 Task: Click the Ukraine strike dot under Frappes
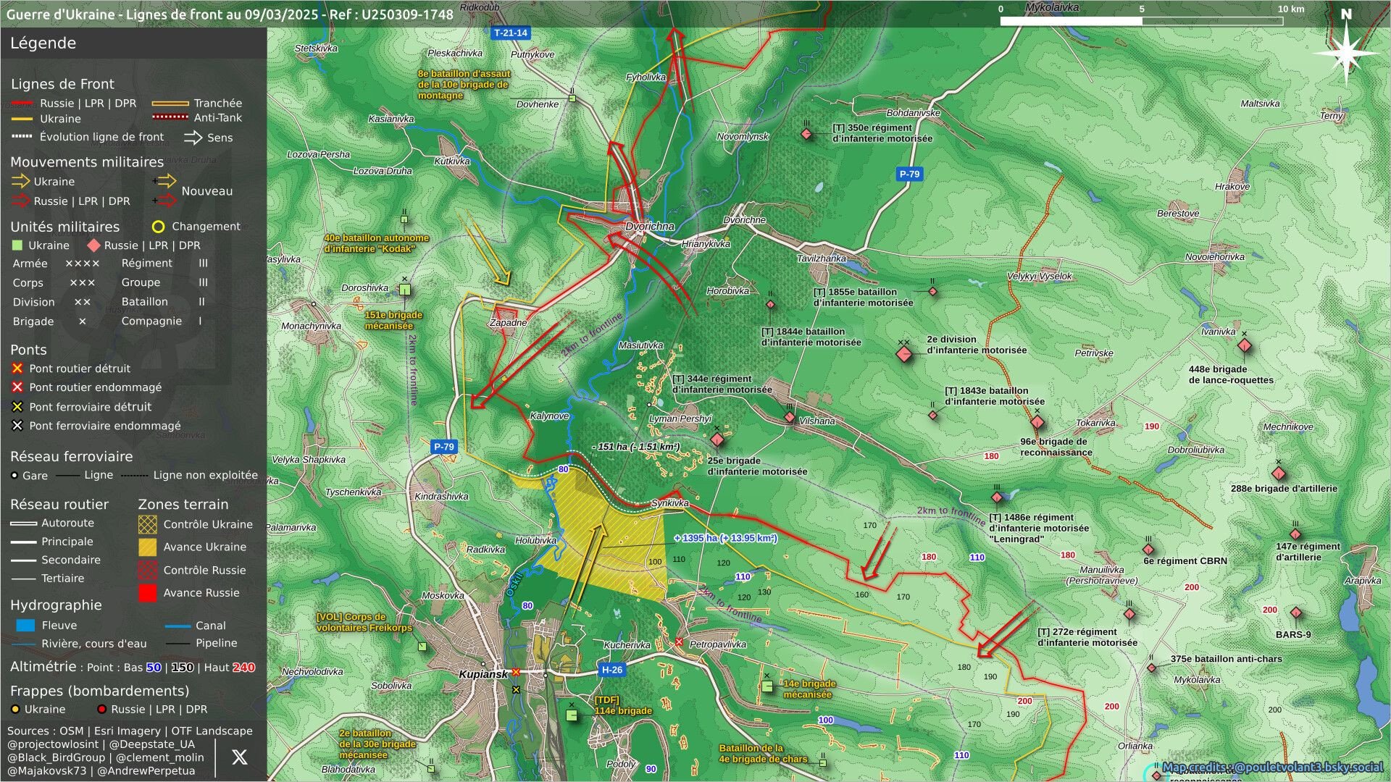[x=15, y=710]
